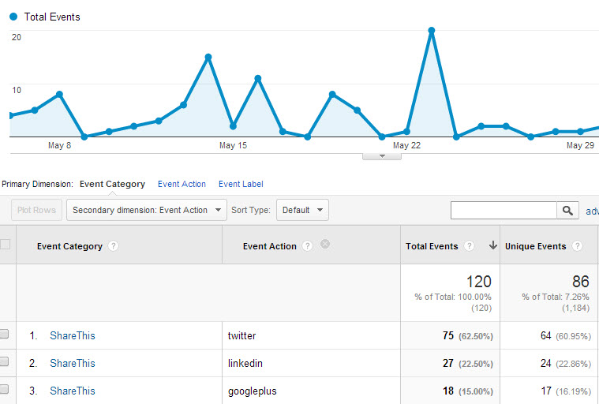Viewport: 599px width, 404px height.
Task: Click the May 22 peak data point
Action: click(x=431, y=32)
